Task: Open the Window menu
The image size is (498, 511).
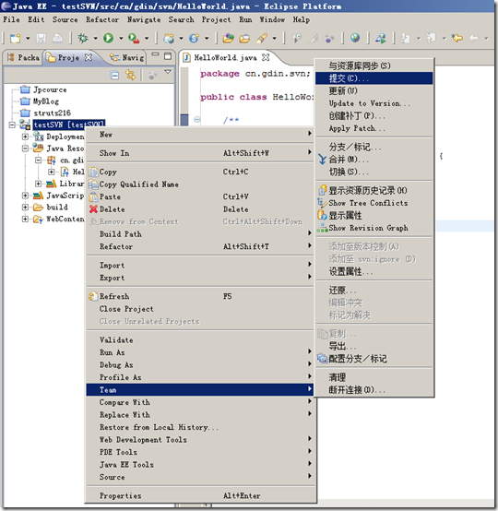Action: (x=272, y=19)
